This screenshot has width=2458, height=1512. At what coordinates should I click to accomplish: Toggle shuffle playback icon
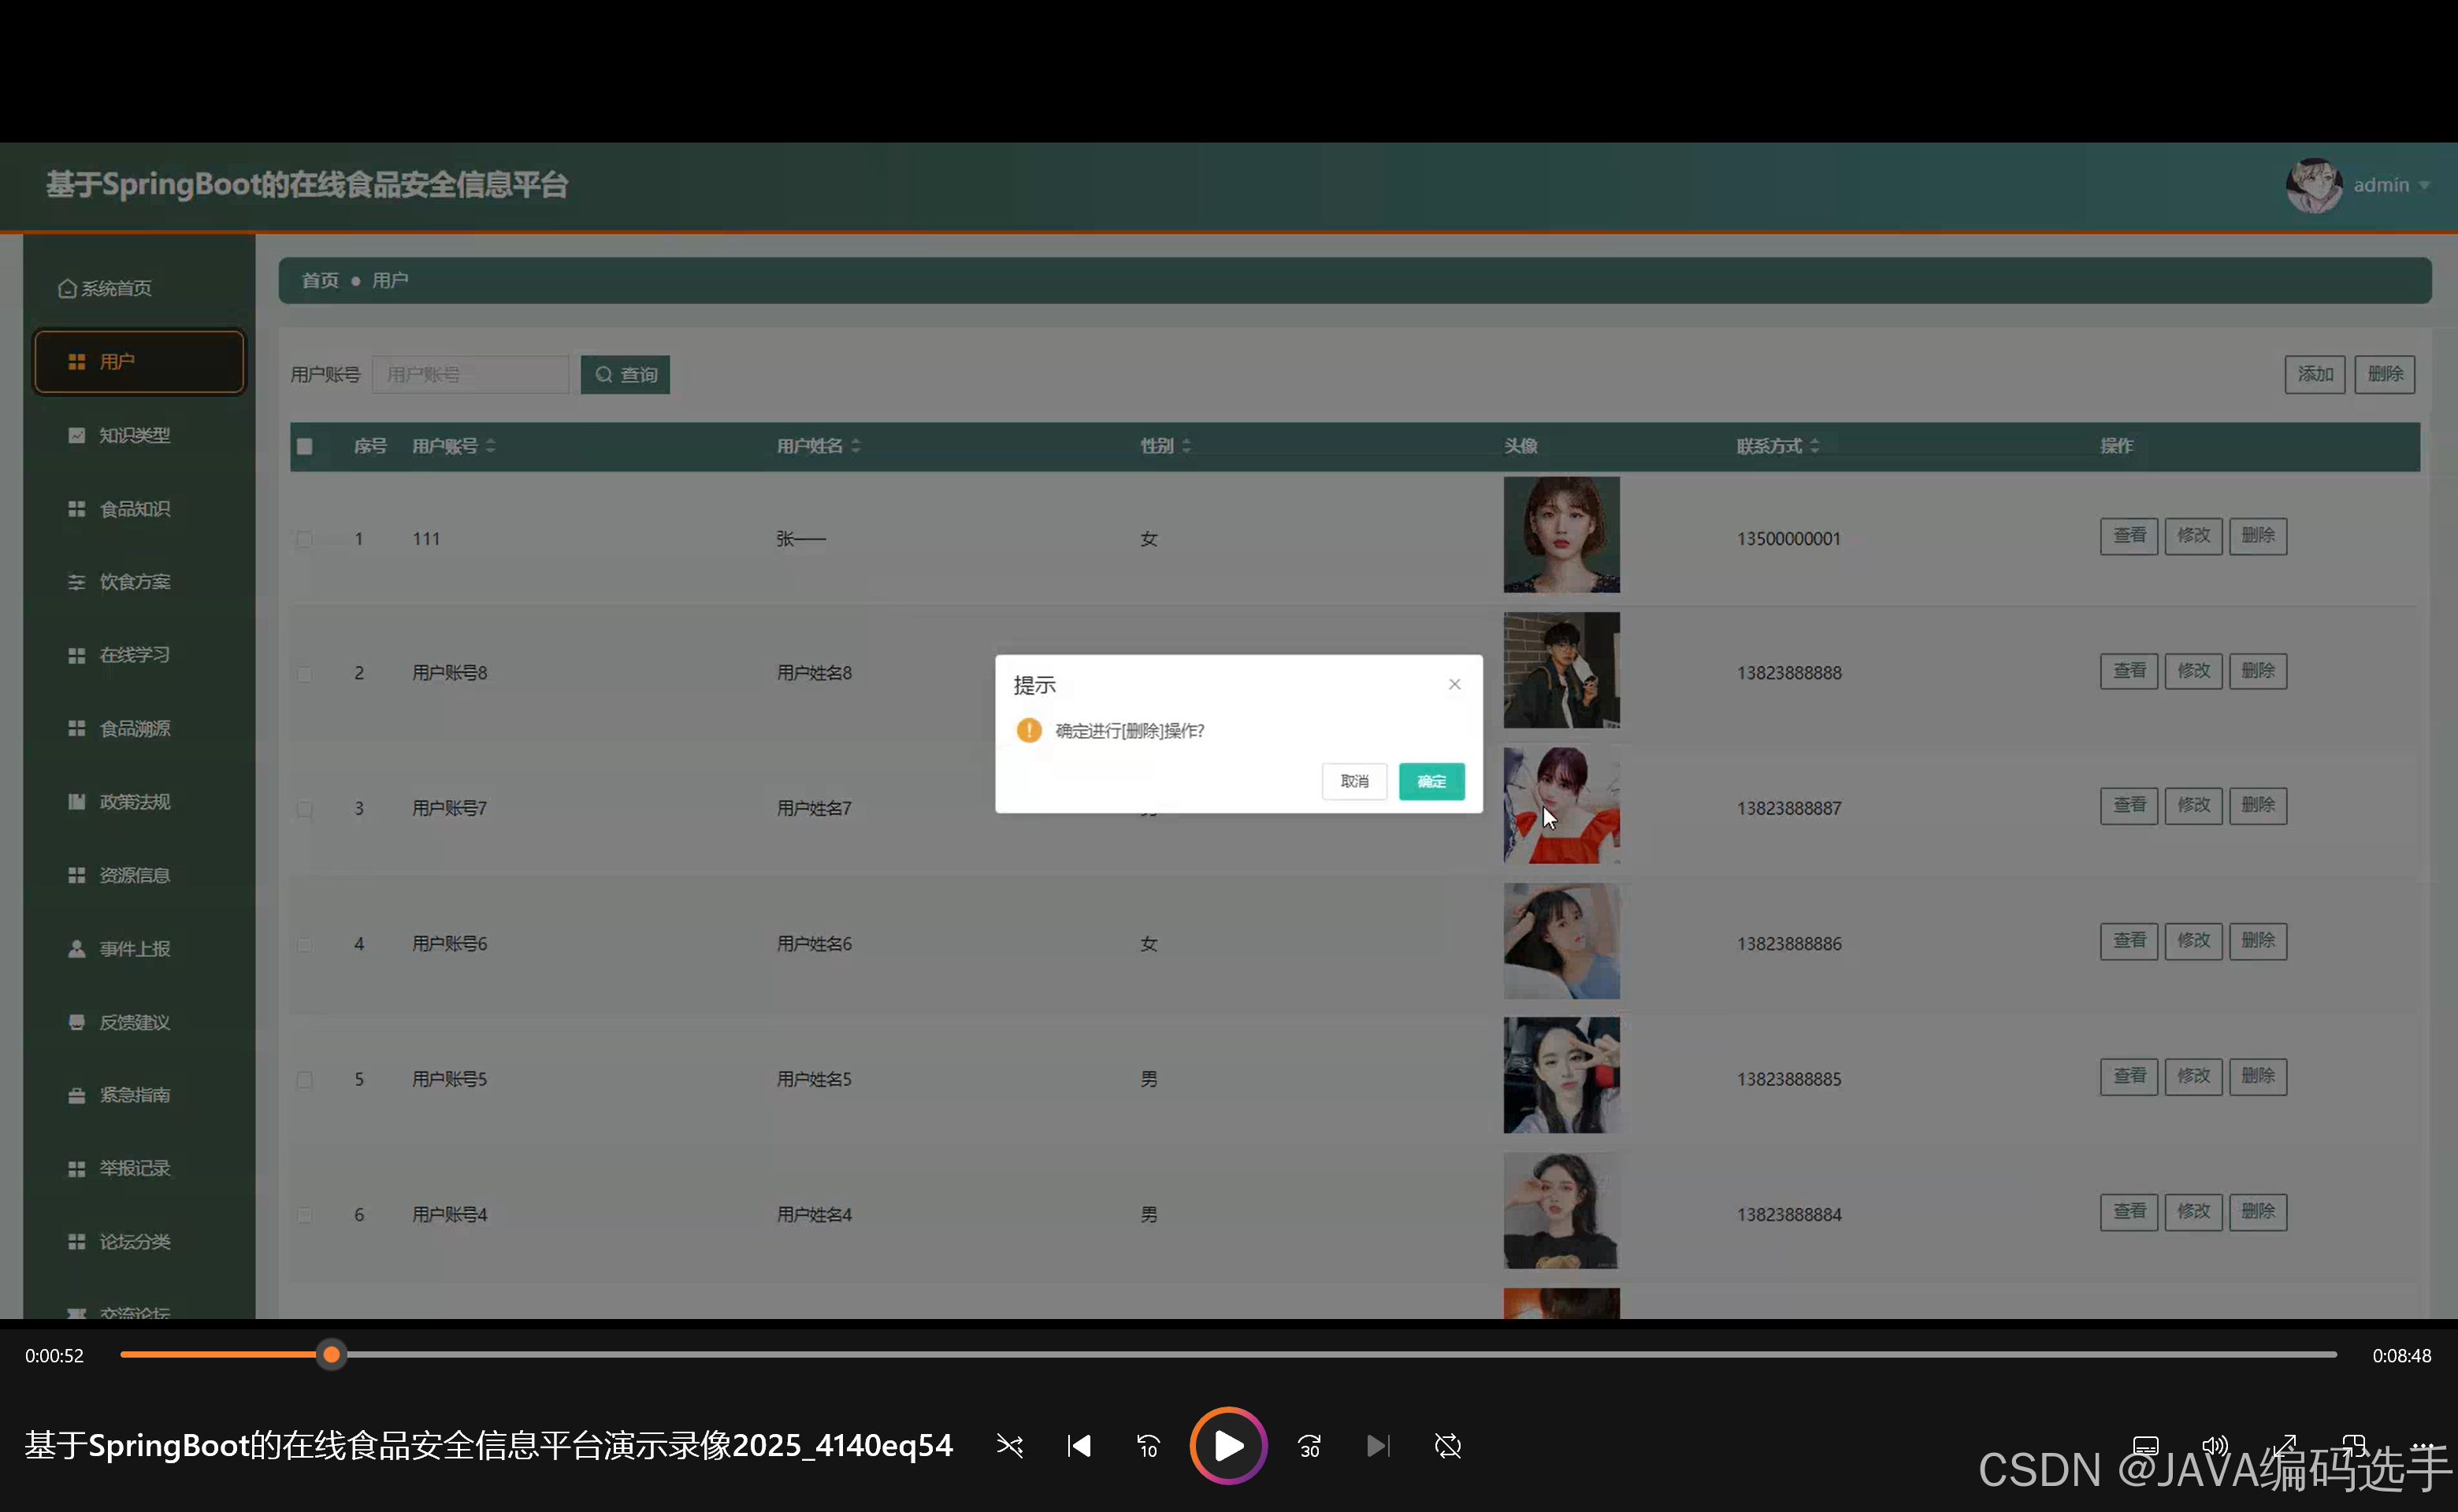1009,1446
